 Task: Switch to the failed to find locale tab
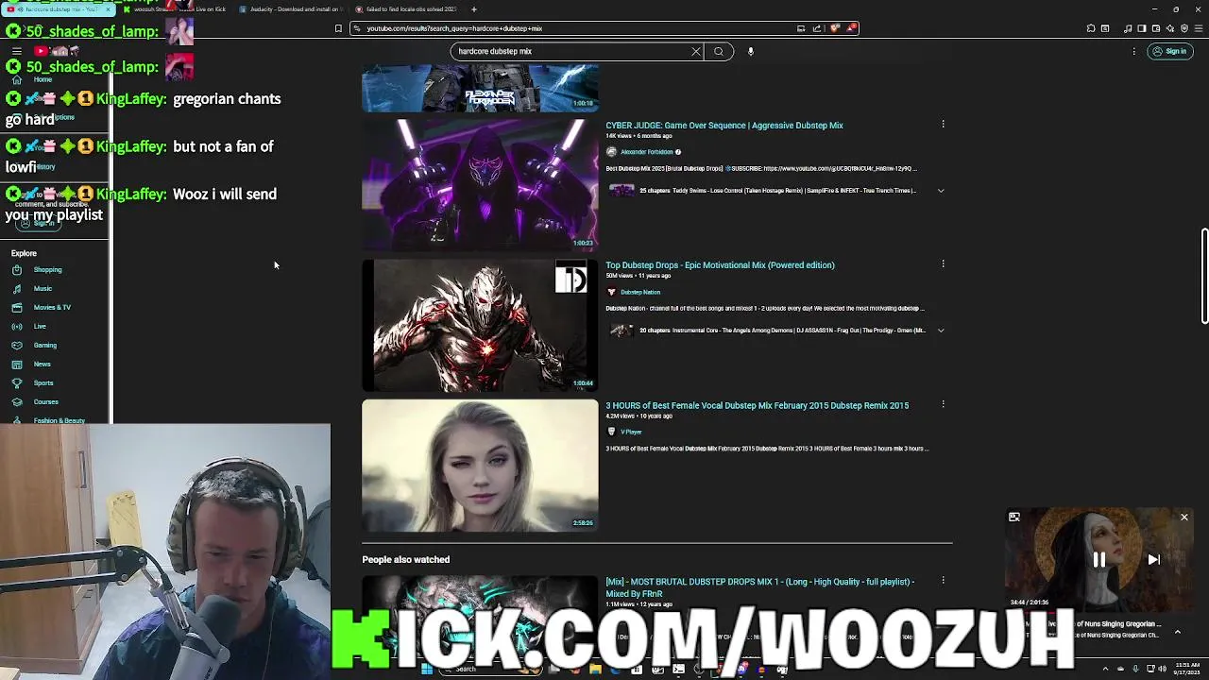coord(406,9)
